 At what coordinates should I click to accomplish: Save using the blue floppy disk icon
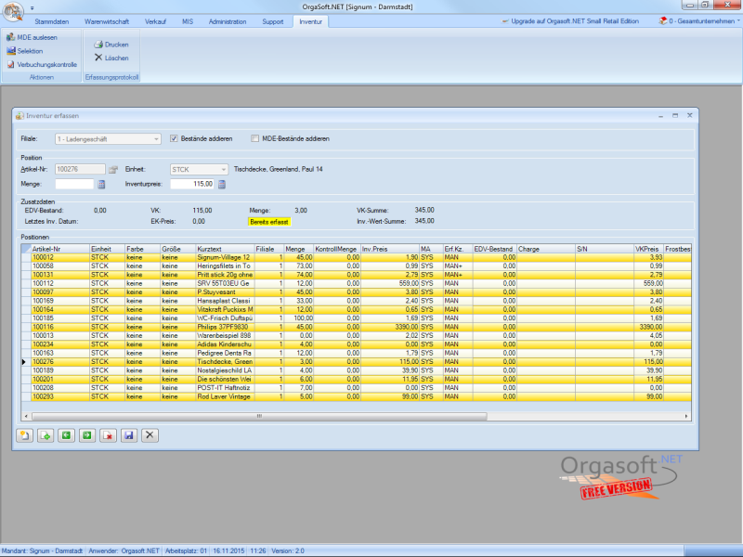click(128, 434)
